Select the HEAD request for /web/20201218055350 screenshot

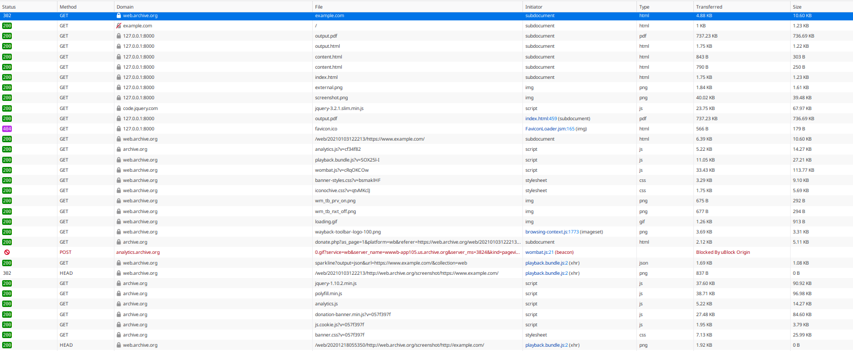(426, 345)
